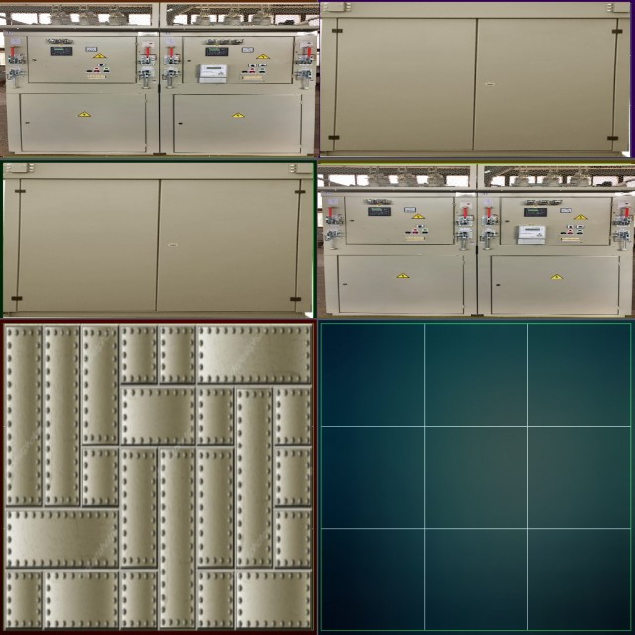Click the bottom-right cell of the teal grid

tap(579, 579)
